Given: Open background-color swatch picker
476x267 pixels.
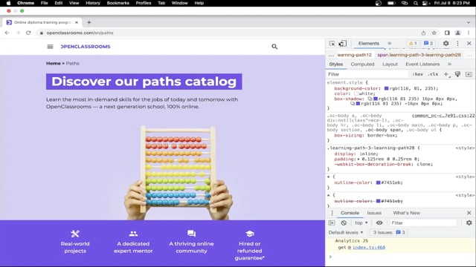Looking at the screenshot, I should click(x=387, y=88).
